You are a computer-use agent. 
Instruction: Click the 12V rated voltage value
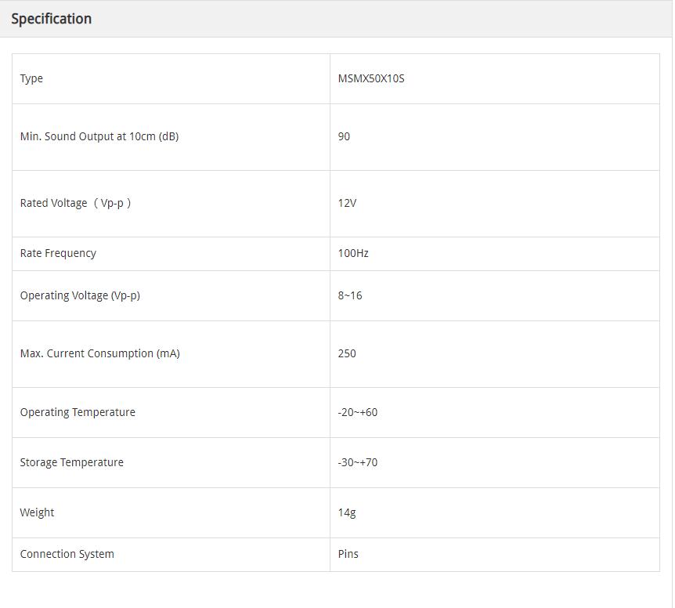coord(347,203)
